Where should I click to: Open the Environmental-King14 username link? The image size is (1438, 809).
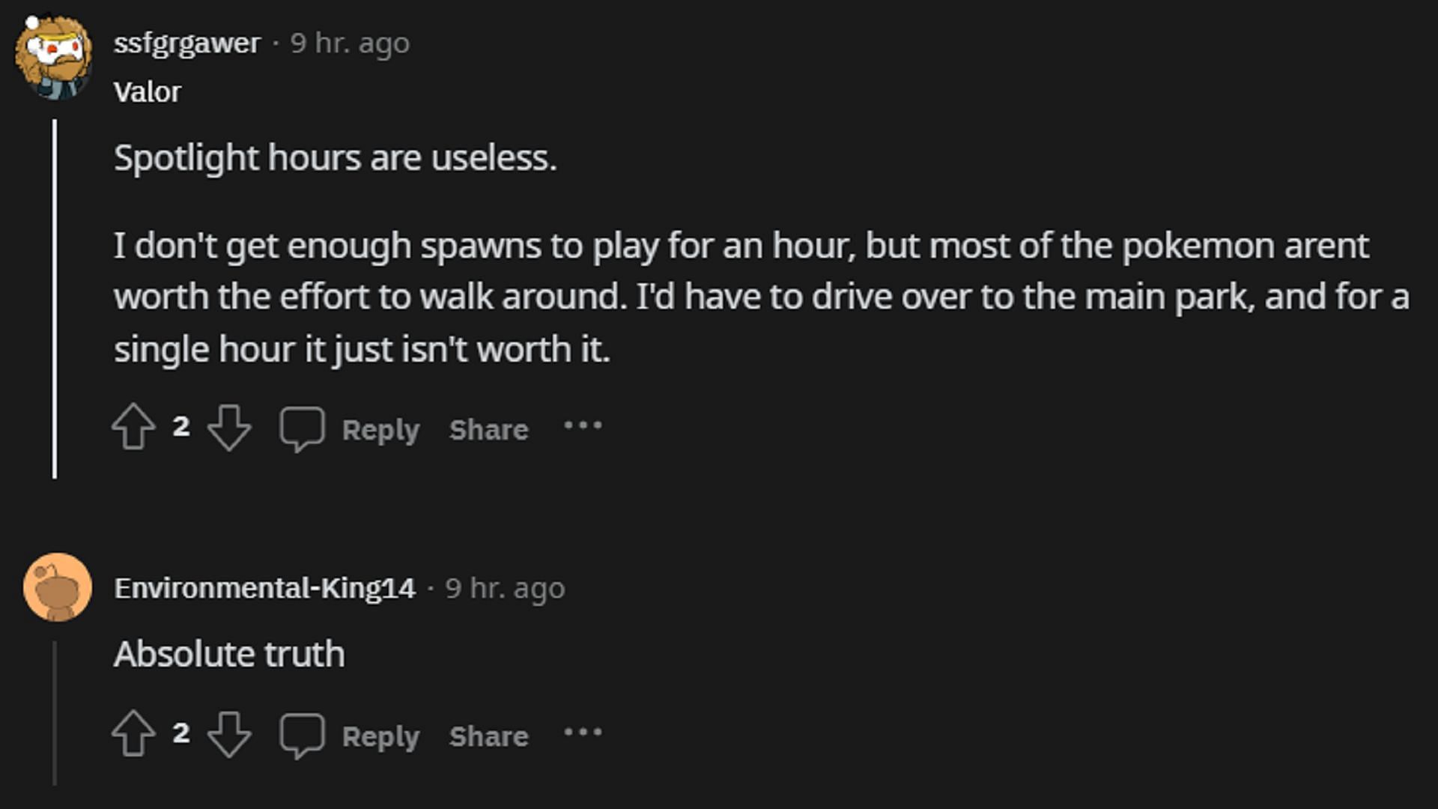pyautogui.click(x=264, y=588)
